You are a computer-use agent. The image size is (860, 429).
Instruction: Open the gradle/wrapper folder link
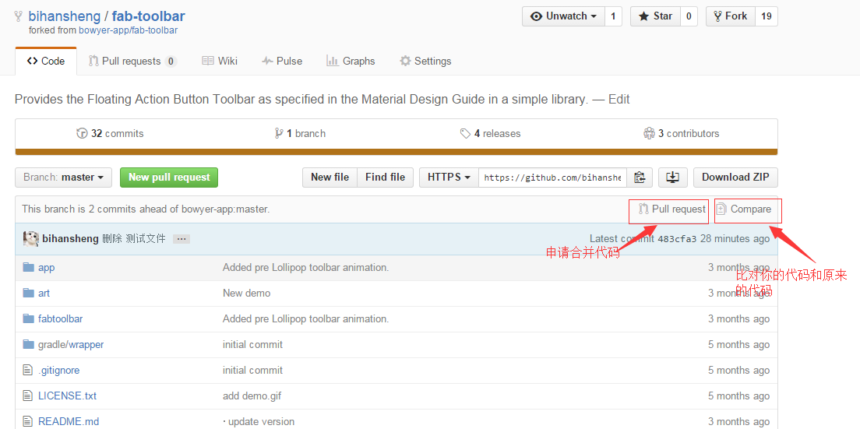pos(71,345)
